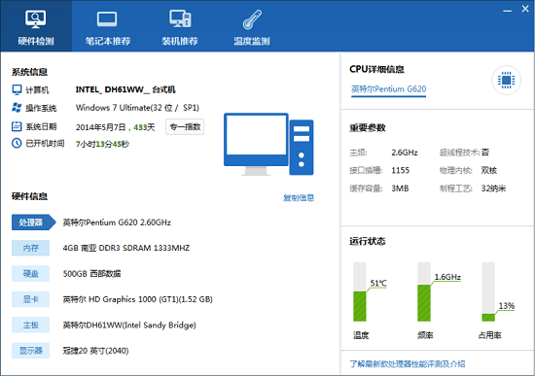Click the Windows flag icon beside 操作系统
535x376 pixels.
point(17,108)
